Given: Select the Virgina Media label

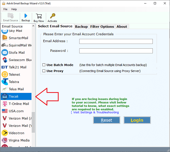Looking at the screenshot, I should tap(19, 140).
